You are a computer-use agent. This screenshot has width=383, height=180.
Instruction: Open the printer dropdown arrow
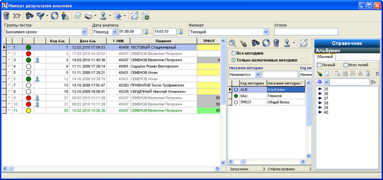coord(95,16)
